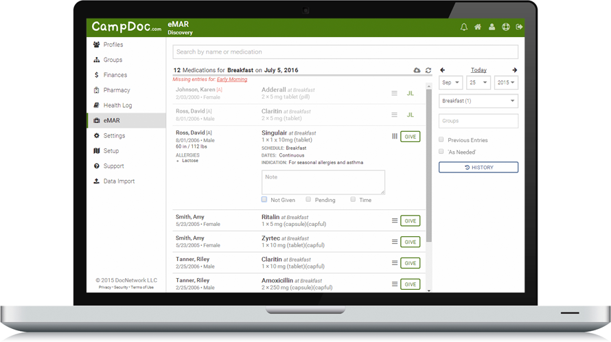Go to home via house icon

pos(478,27)
